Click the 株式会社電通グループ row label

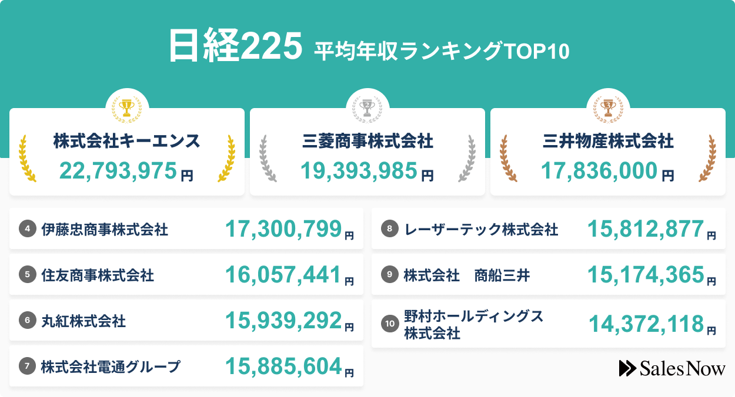(x=111, y=367)
